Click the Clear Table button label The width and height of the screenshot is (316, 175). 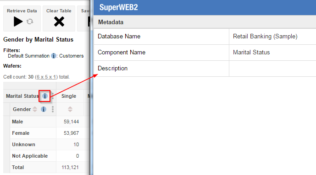pyautogui.click(x=59, y=11)
